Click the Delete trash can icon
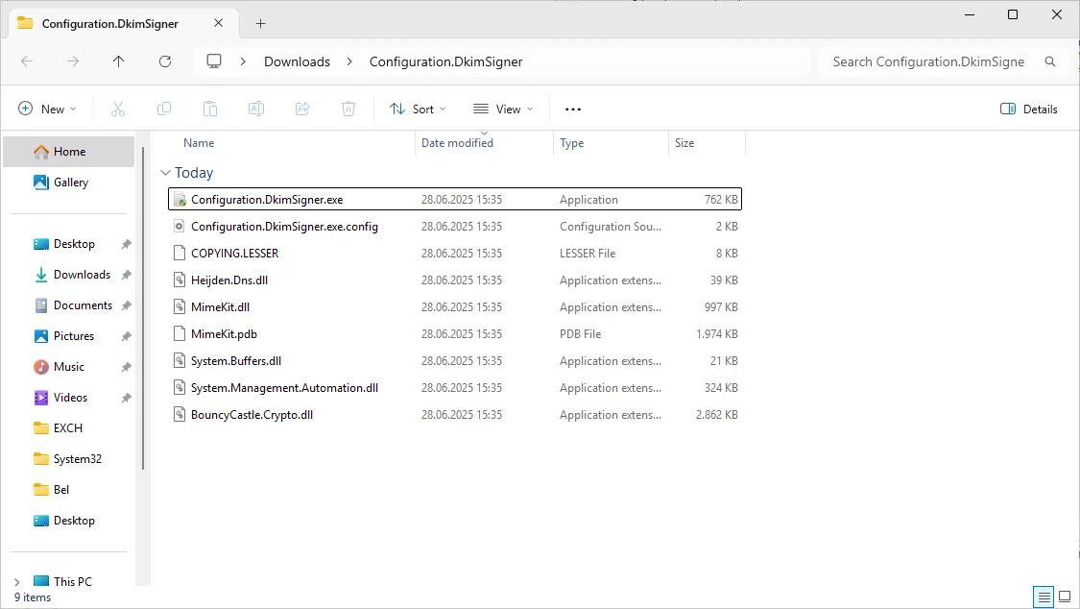 348,109
